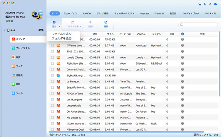221x137 pixels.
Task: Check the Lonely (Disney checkbox
Action: pos(52,57)
